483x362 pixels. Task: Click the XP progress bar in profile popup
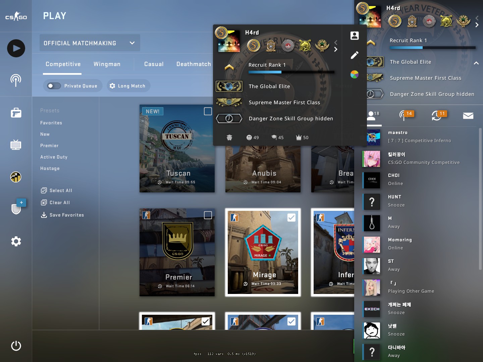point(291,72)
